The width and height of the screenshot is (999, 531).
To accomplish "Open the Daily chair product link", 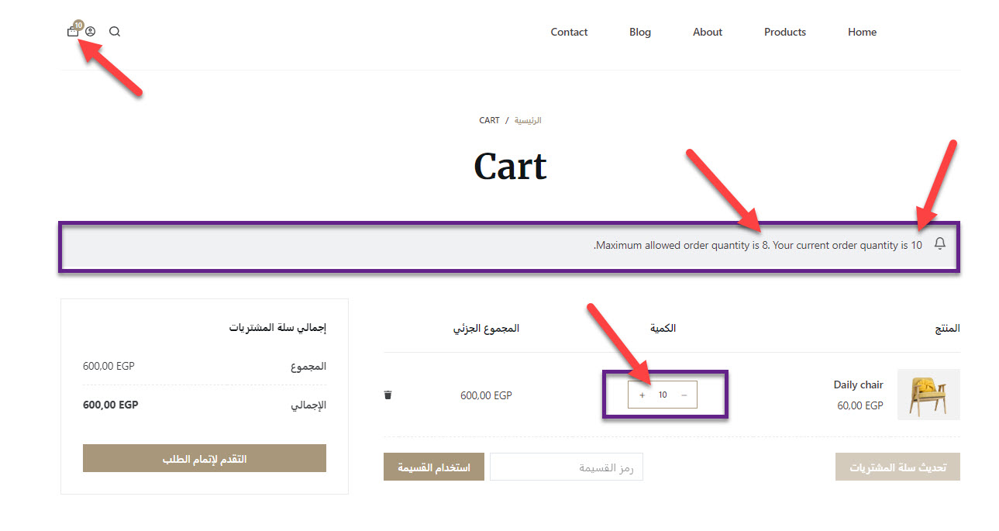I will click(x=858, y=384).
